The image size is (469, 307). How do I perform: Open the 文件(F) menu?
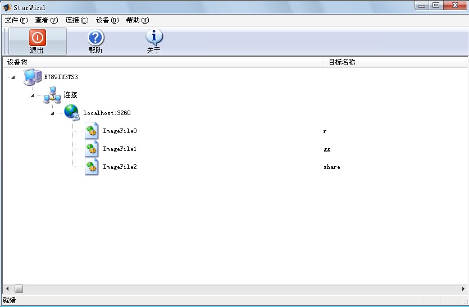pyautogui.click(x=16, y=20)
